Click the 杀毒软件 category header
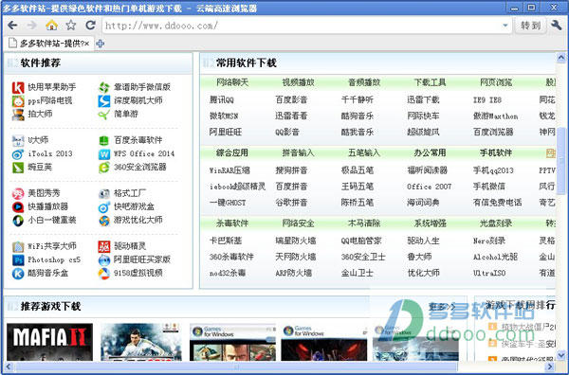Screen dimensions: 569x375 (232, 223)
